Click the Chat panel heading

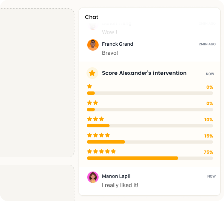[x=91, y=17]
